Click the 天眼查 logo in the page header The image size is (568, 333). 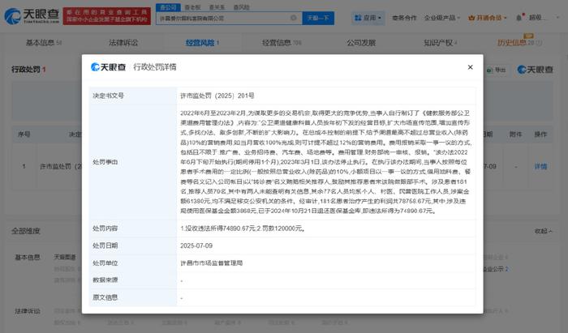click(x=32, y=16)
